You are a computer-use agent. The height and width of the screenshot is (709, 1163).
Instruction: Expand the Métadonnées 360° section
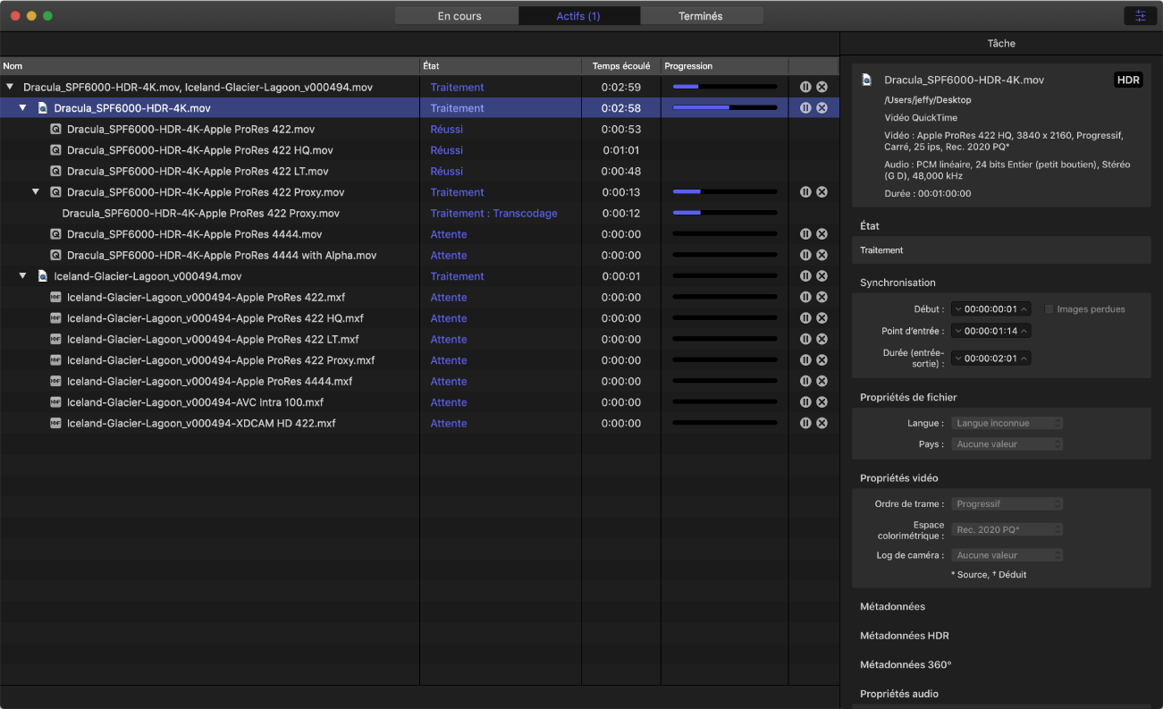coord(905,665)
